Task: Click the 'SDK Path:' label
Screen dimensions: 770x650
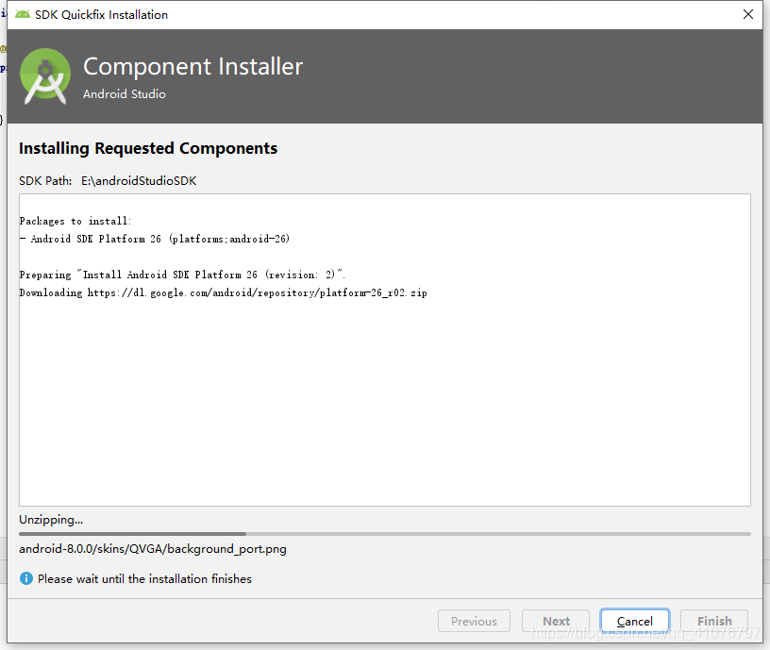Action: click(45, 181)
